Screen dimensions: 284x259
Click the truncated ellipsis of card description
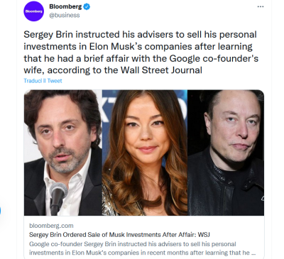pos(253,253)
